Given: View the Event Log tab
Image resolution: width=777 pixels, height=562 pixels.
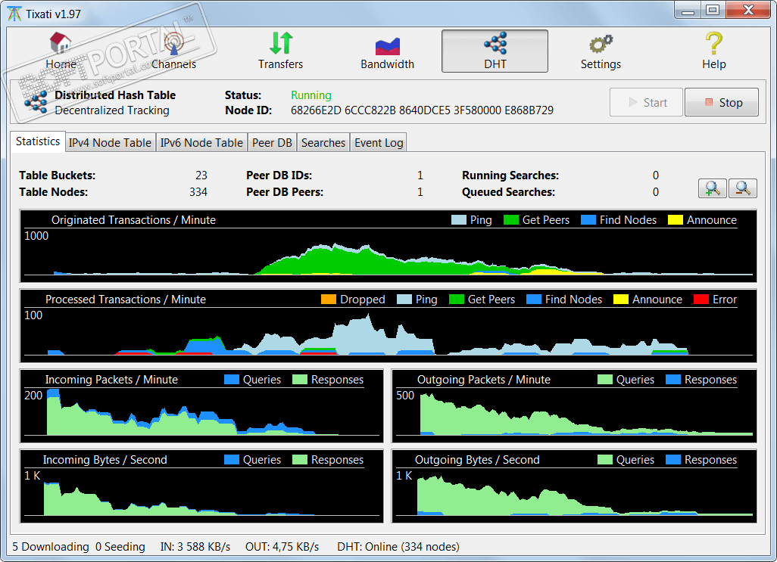Looking at the screenshot, I should click(x=379, y=142).
